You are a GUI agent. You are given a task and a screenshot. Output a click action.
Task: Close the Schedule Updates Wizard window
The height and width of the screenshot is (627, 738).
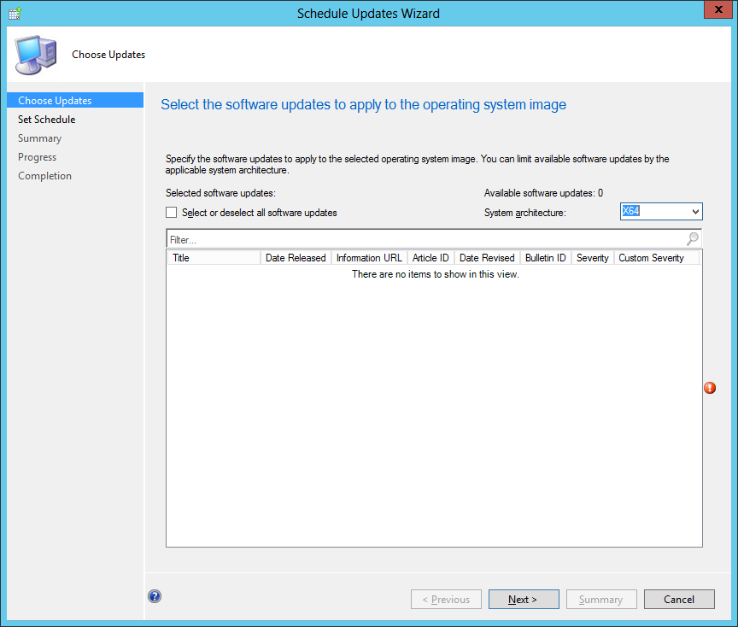tap(718, 10)
